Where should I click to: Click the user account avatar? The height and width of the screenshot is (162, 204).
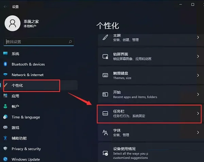(x=13, y=23)
